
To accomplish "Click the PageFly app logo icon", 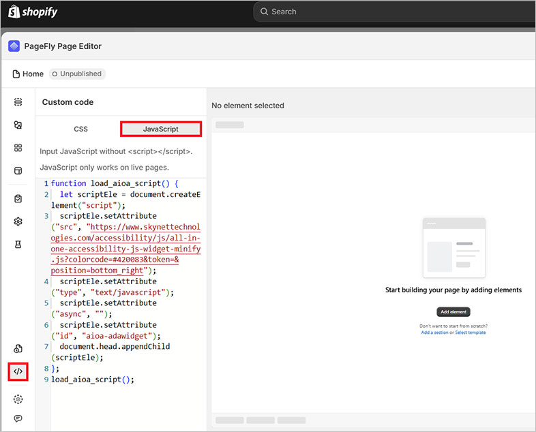I will (14, 46).
